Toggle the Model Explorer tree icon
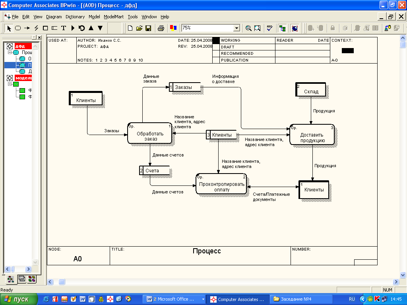407x305 pixels. [282, 28]
